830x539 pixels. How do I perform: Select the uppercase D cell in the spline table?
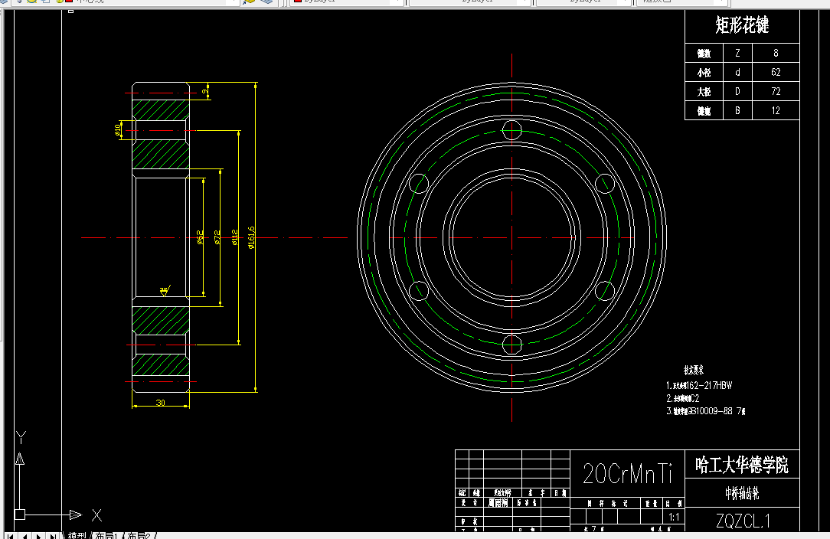pos(737,91)
